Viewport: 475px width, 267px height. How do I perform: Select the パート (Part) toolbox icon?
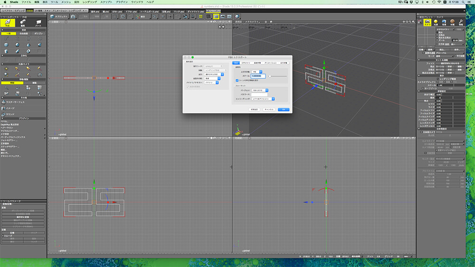click(38, 22)
